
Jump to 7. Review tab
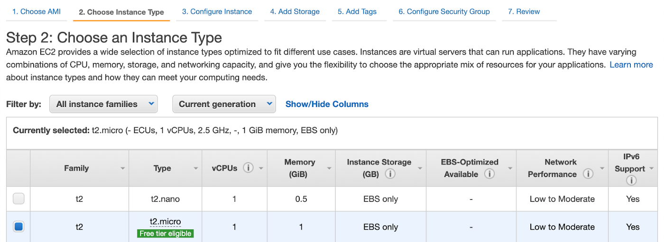click(524, 11)
